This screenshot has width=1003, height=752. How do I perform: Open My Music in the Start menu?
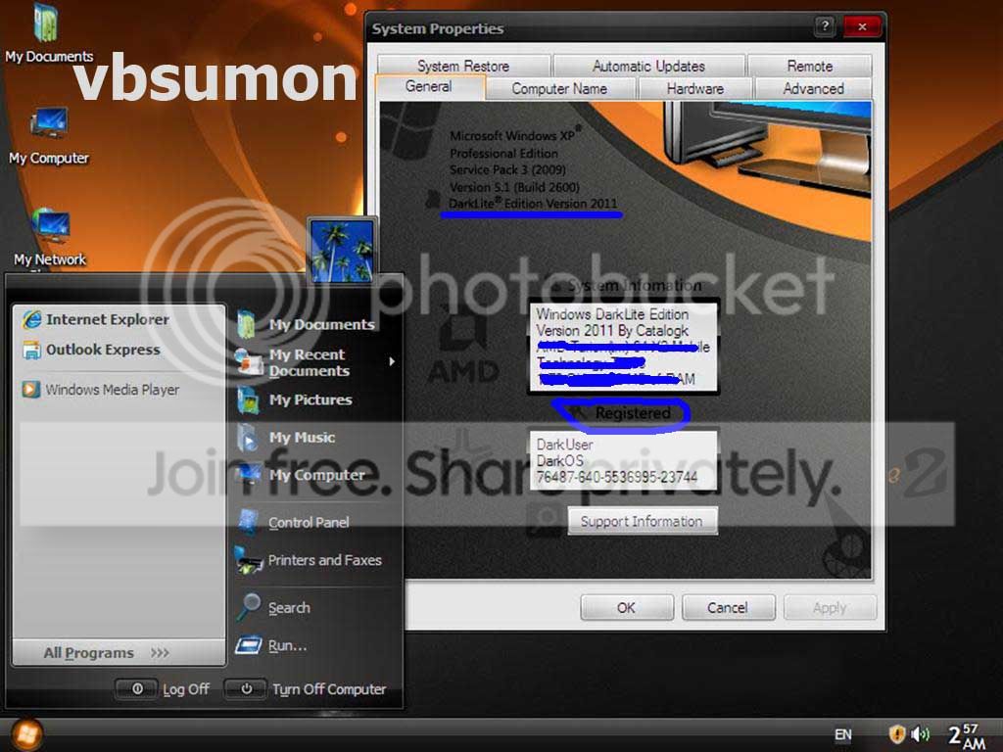coord(286,438)
